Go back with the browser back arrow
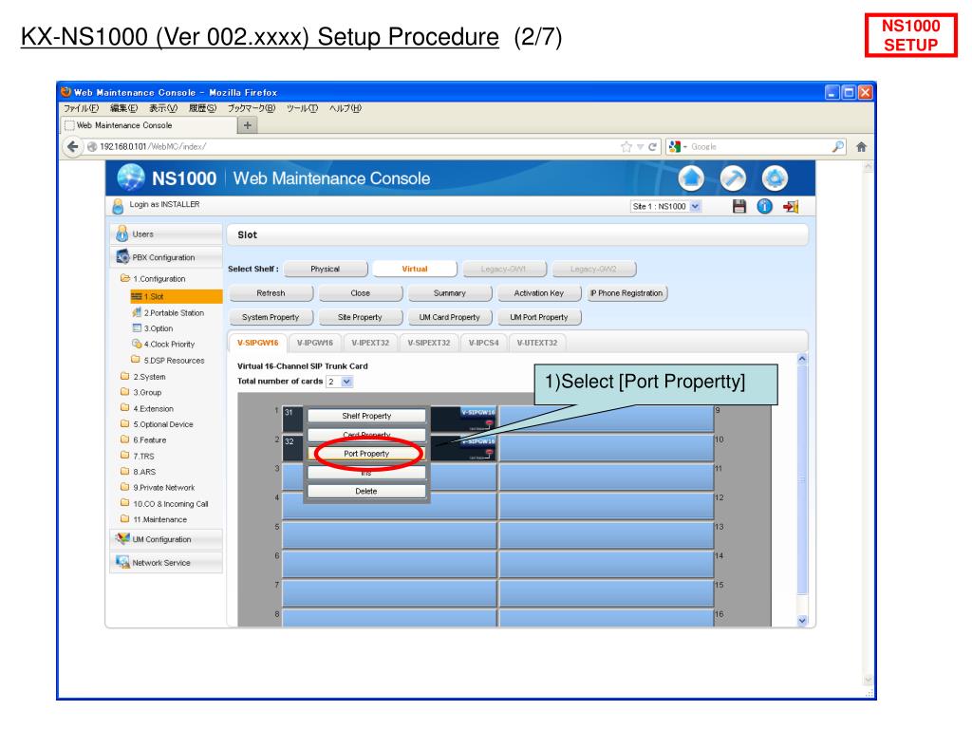972x729 pixels. (x=72, y=147)
